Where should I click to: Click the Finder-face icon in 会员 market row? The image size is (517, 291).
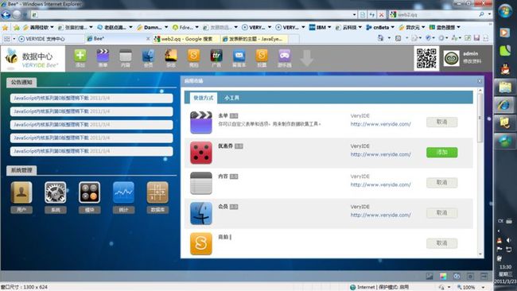[x=201, y=213]
